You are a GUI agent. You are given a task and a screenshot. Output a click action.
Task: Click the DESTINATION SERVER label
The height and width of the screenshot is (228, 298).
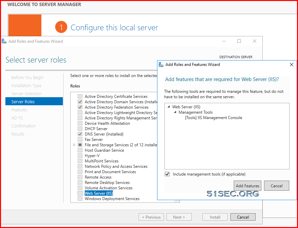click(x=236, y=57)
